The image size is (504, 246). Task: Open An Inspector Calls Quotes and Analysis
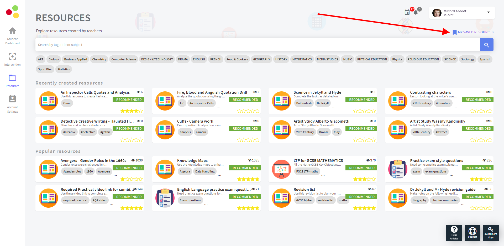click(x=95, y=92)
